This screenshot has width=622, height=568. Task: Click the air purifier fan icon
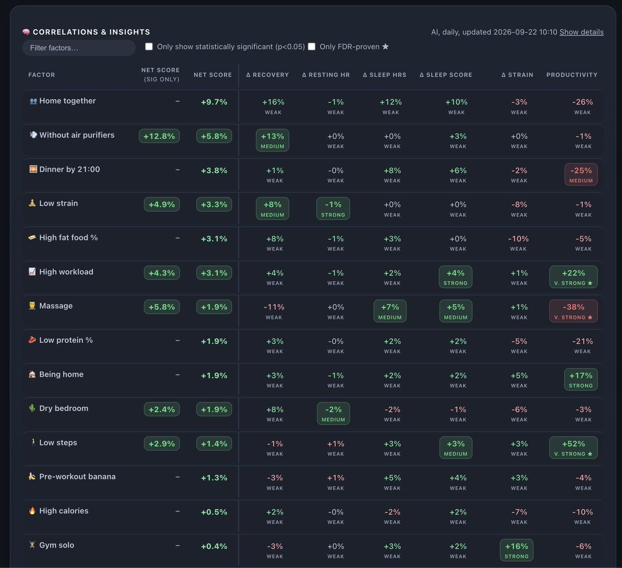(33, 135)
